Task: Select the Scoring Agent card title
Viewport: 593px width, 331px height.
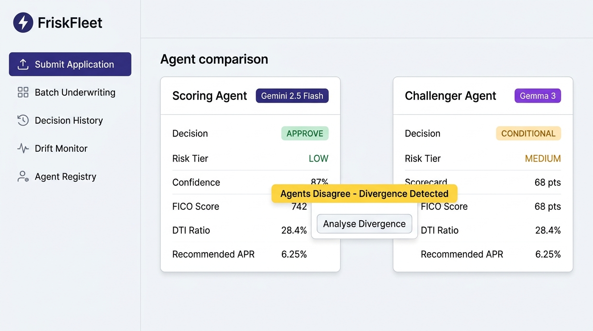Action: tap(209, 96)
